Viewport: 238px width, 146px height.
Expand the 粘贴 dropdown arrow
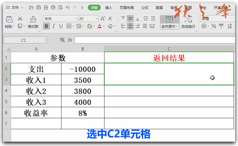[x=14, y=26]
